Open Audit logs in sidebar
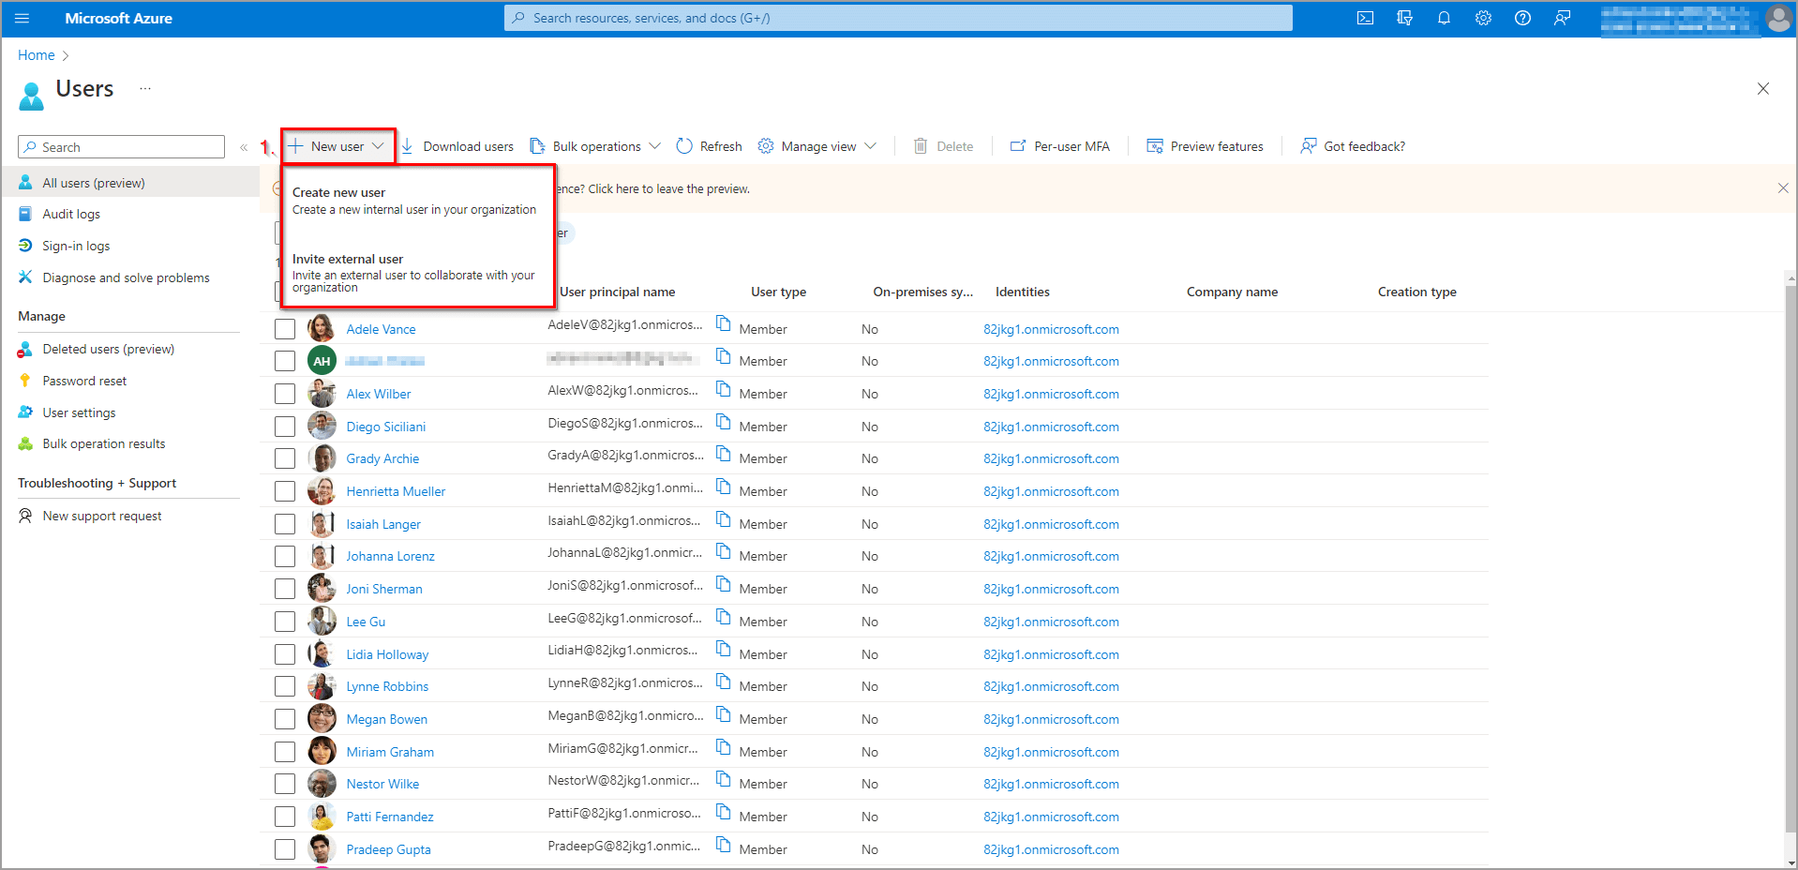This screenshot has width=1798, height=870. [x=71, y=214]
